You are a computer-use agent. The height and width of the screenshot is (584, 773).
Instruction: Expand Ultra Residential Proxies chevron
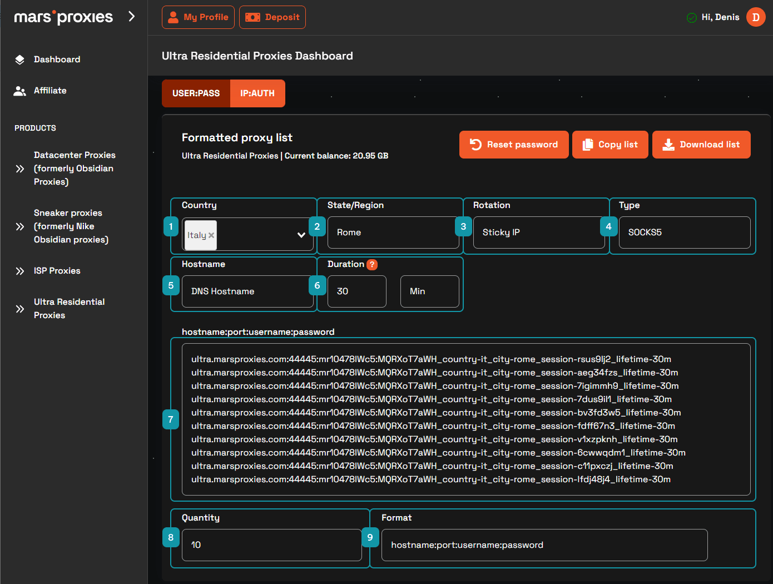click(20, 309)
